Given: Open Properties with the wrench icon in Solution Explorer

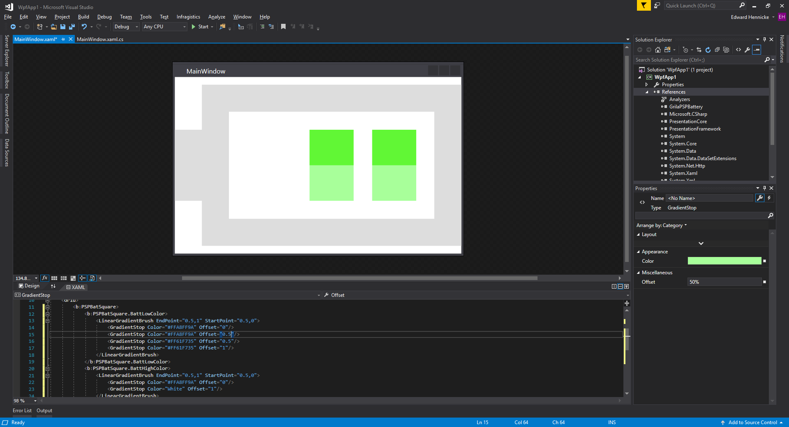Looking at the screenshot, I should [747, 50].
